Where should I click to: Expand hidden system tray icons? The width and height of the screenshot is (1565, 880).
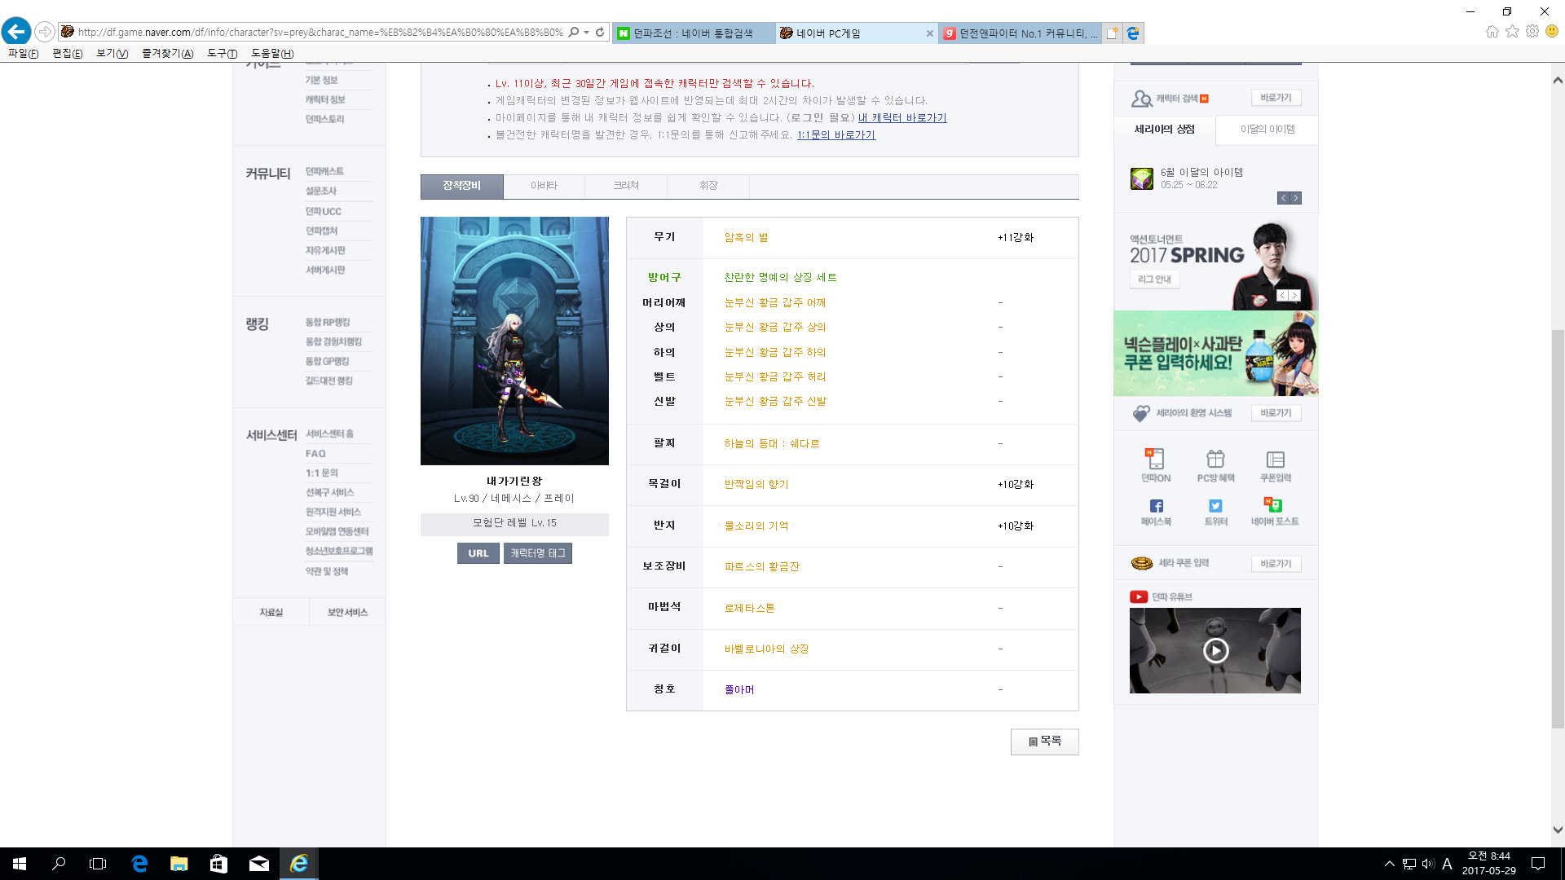click(x=1389, y=864)
